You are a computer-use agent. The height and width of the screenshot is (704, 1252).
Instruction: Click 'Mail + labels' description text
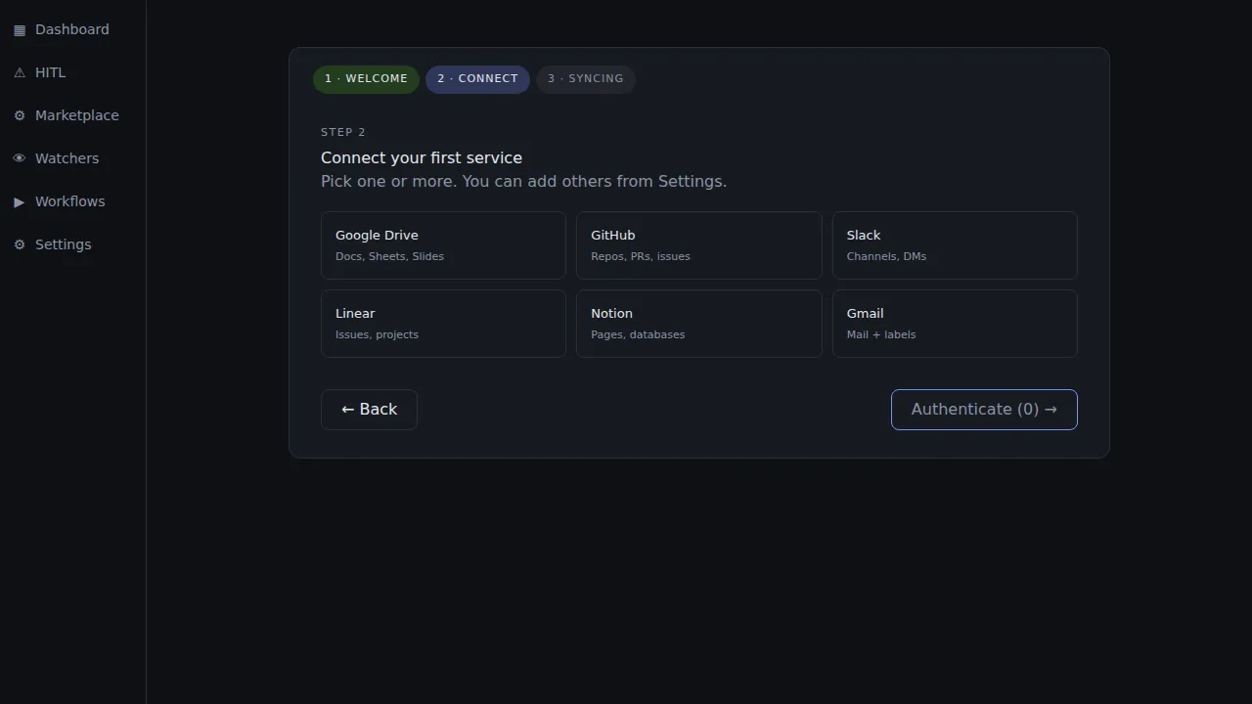click(x=881, y=334)
